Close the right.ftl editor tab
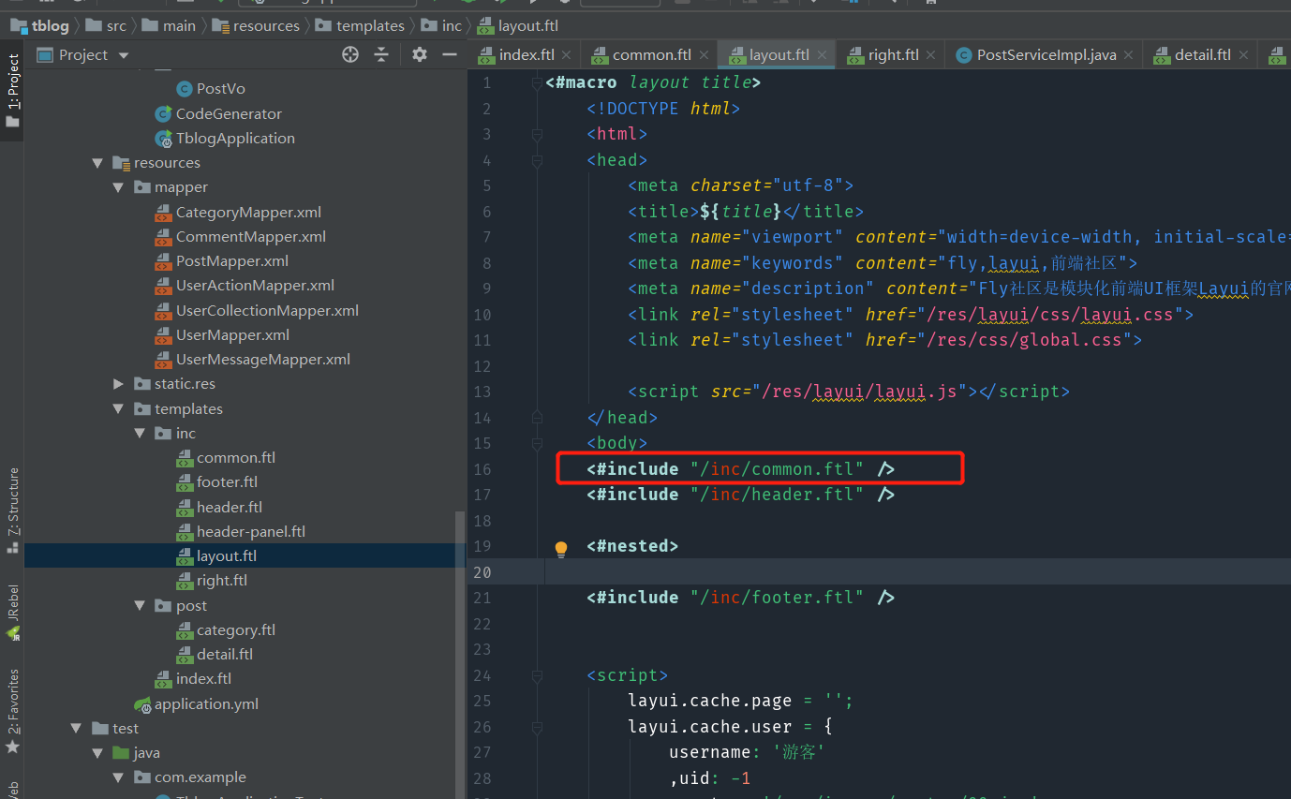This screenshot has height=799, width=1291. click(x=931, y=55)
